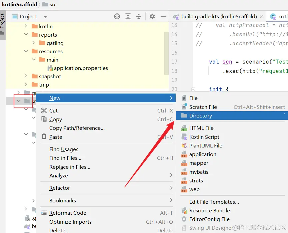Open the Project view dropdown arrow
This screenshot has width=288, height=233.
click(45, 17)
